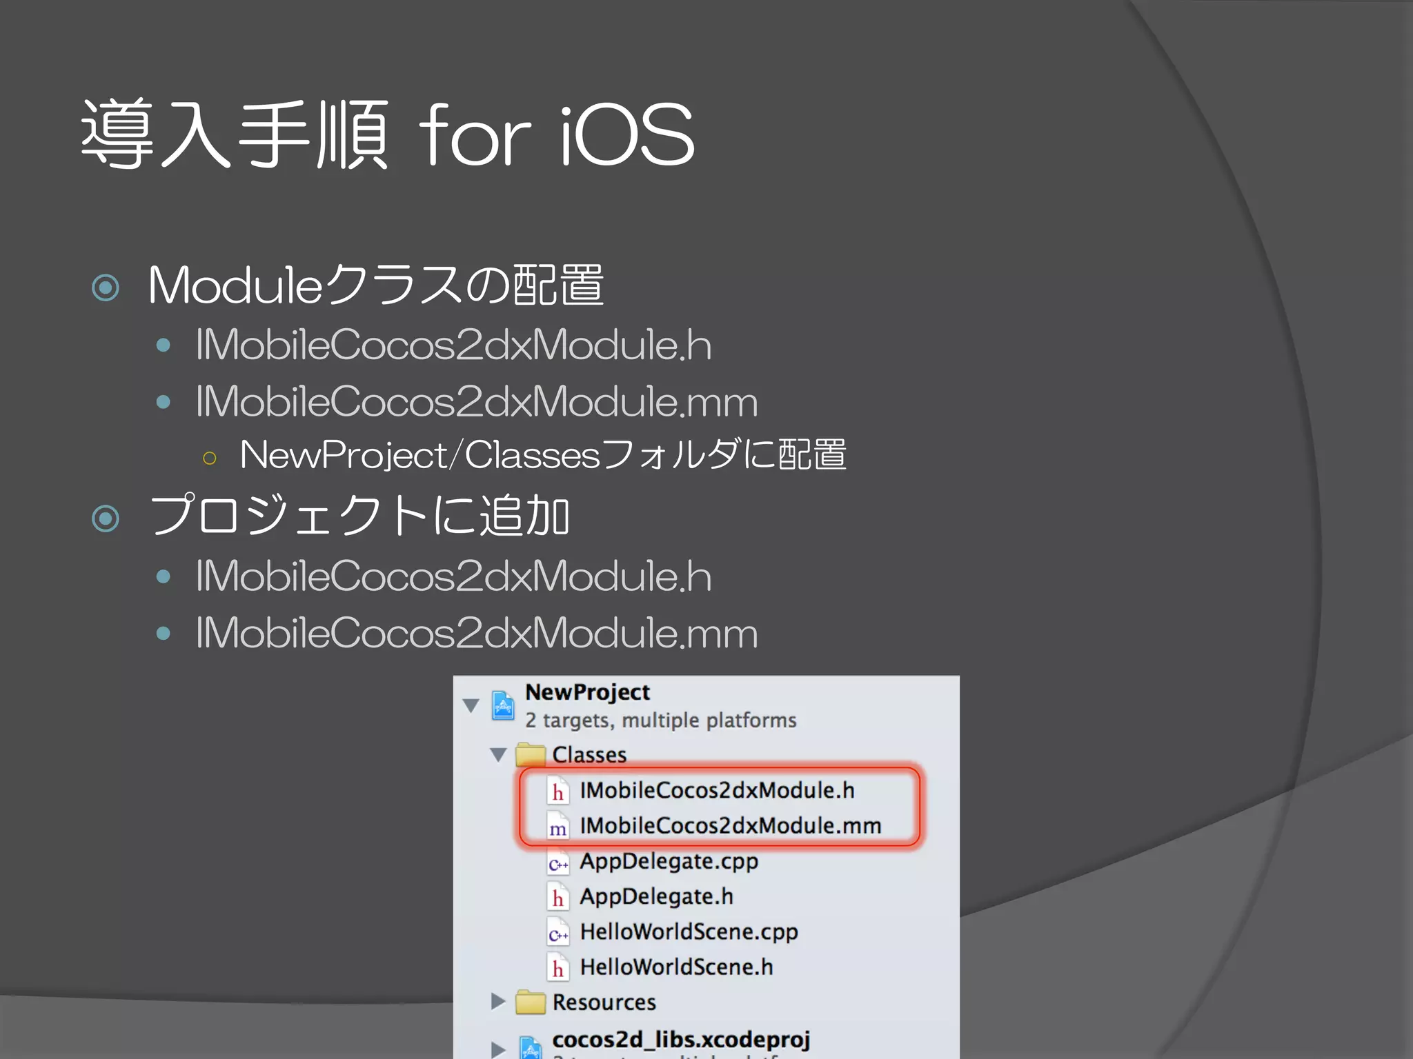Click the IMobileCocos2dxModule.mm file icon
The height and width of the screenshot is (1059, 1413).
[x=558, y=826]
